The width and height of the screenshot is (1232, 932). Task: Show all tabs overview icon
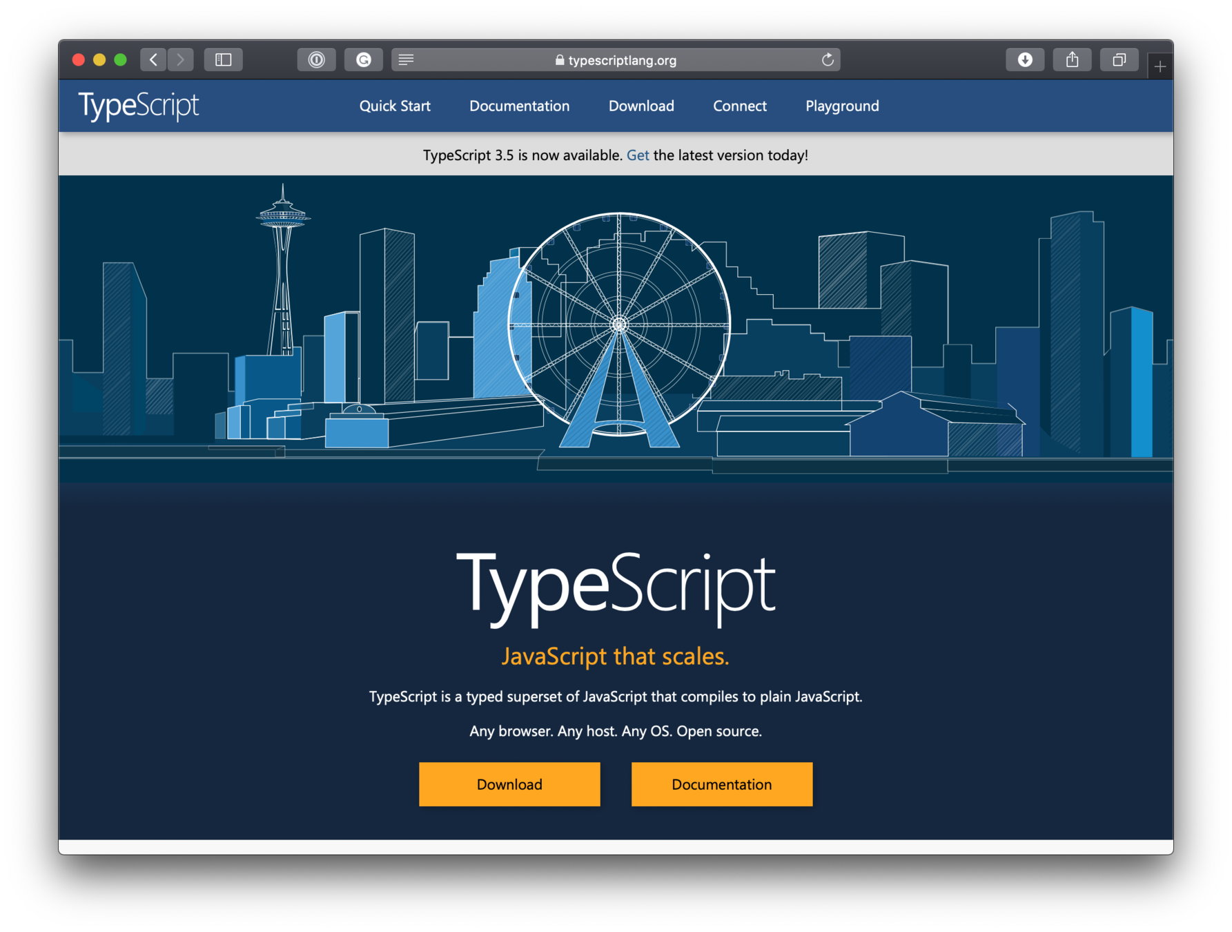1119,60
